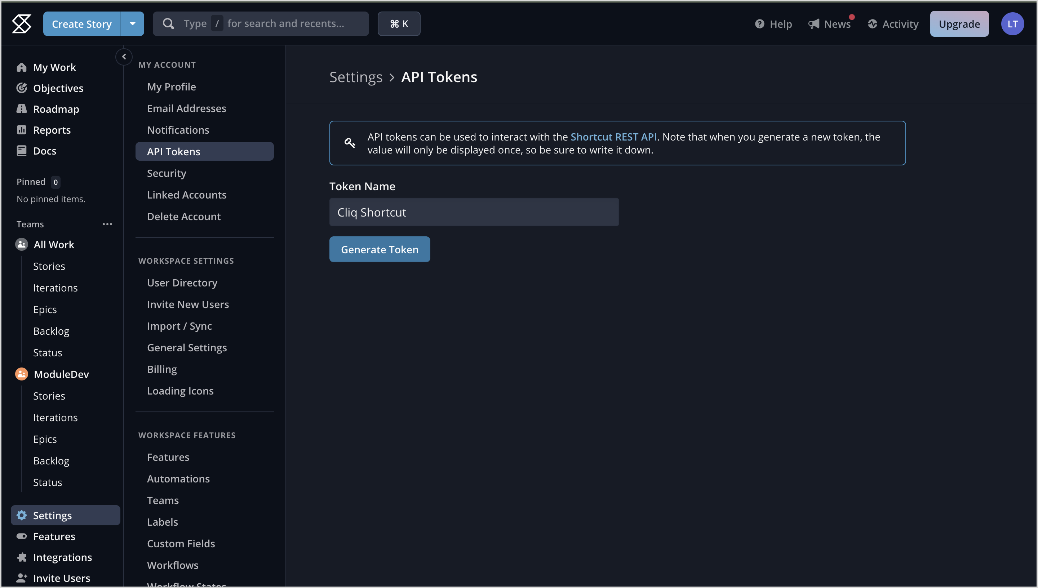Click the Shortcut logo icon
This screenshot has height=588, width=1038.
[22, 23]
